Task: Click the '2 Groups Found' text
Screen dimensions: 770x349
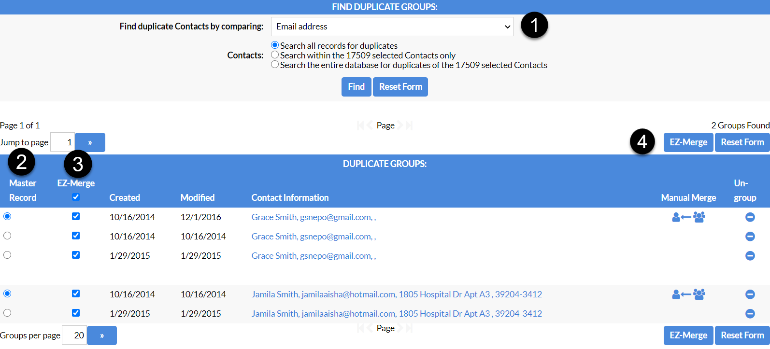Action: point(741,126)
